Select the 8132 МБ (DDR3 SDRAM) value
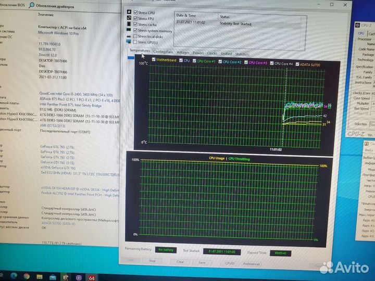The width and height of the screenshot is (375, 281). point(58,110)
